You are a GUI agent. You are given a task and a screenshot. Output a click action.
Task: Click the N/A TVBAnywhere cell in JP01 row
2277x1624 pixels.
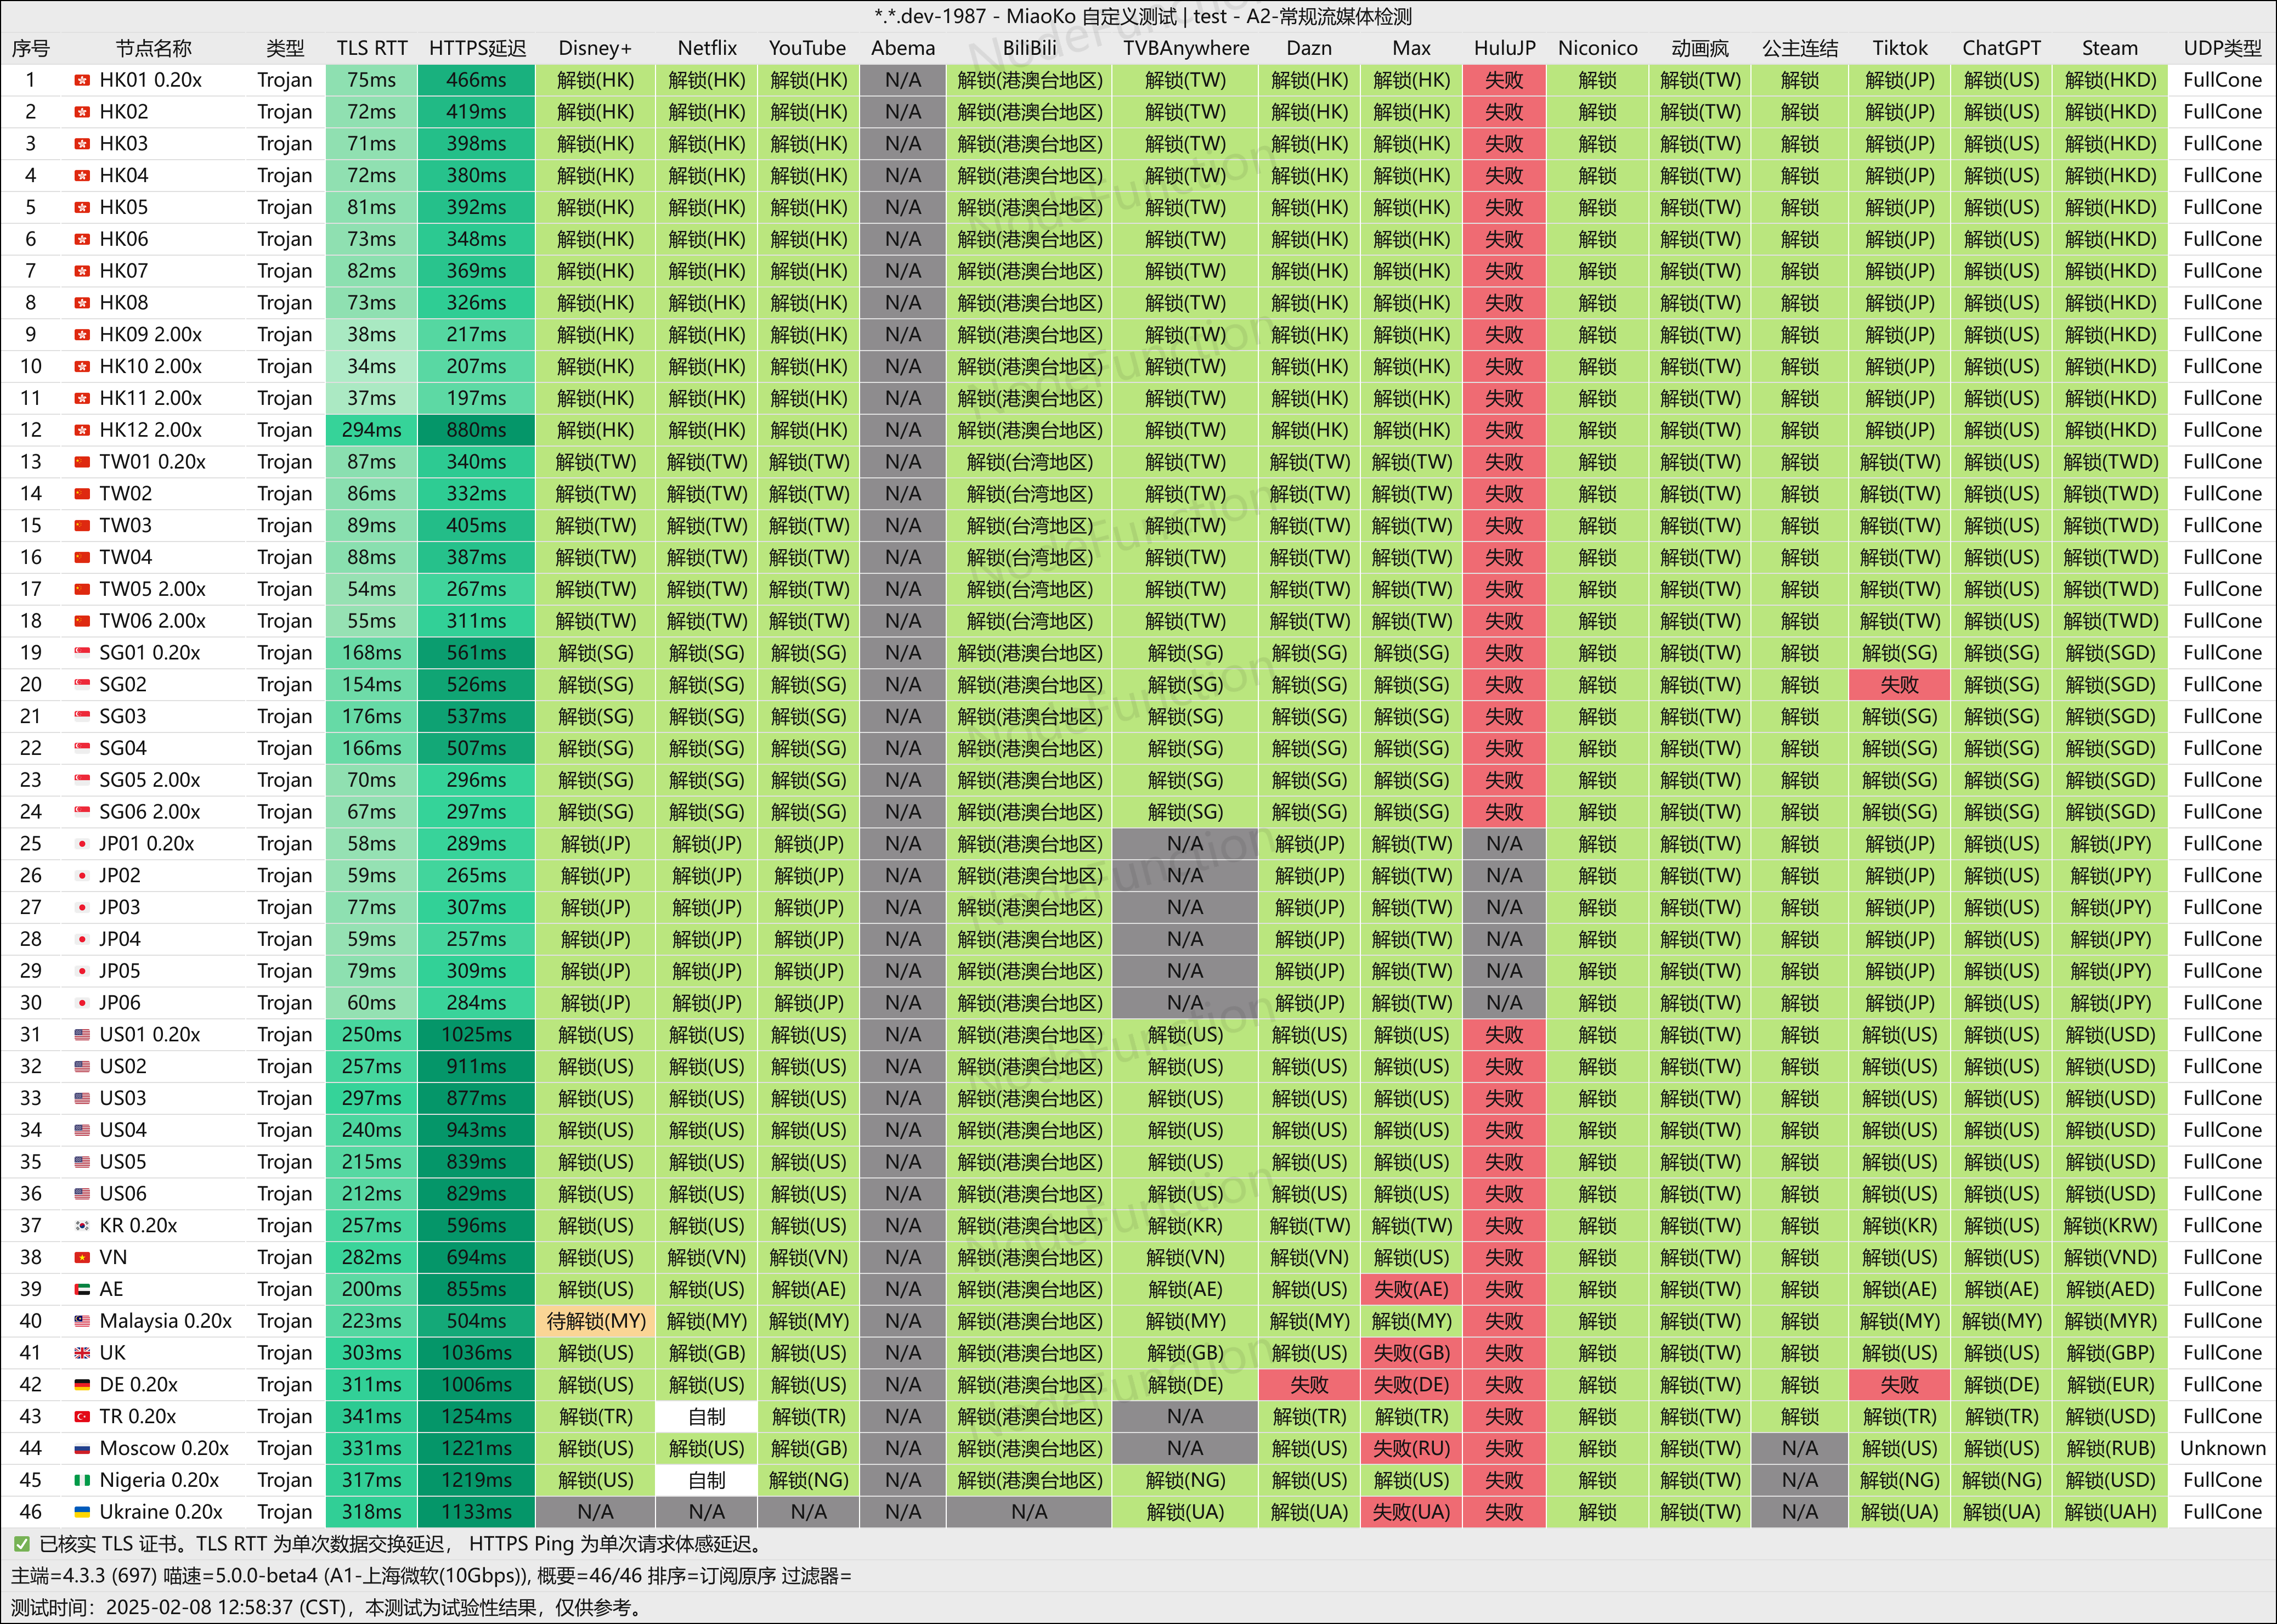tap(1185, 844)
